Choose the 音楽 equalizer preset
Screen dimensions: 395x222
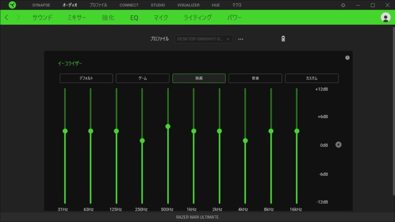click(255, 78)
